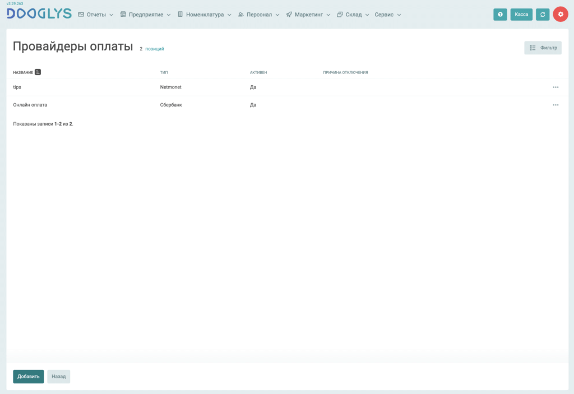Click the Сбербанк type cell
This screenshot has height=394, width=574.
point(171,105)
